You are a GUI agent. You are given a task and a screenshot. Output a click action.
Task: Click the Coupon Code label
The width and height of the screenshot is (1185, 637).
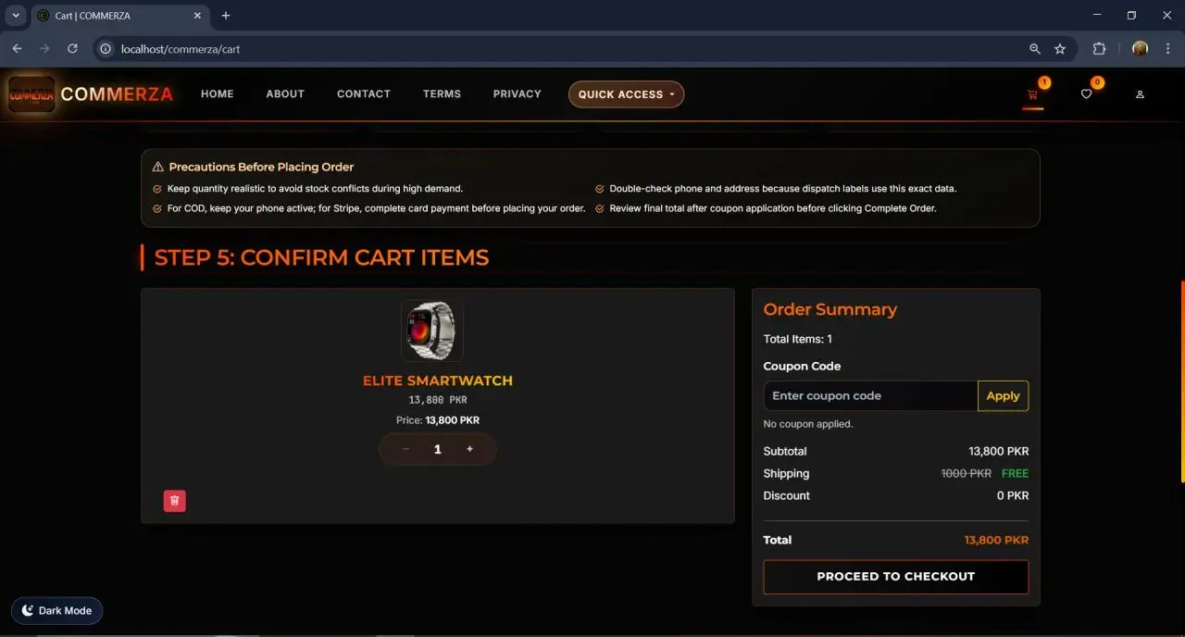pos(803,367)
